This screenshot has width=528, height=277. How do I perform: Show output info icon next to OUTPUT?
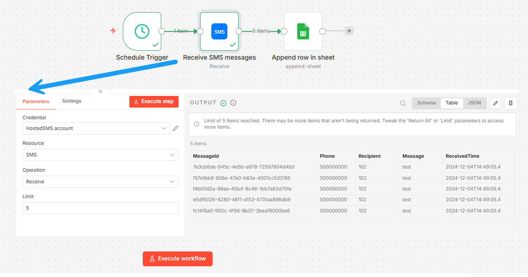[233, 103]
